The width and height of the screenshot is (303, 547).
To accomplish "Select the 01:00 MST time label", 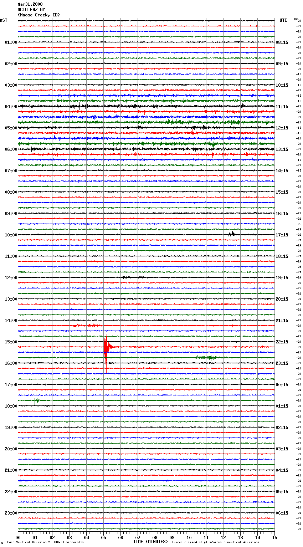I will click(x=11, y=42).
